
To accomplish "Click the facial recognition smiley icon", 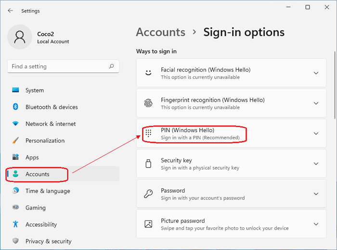I will click(148, 73).
